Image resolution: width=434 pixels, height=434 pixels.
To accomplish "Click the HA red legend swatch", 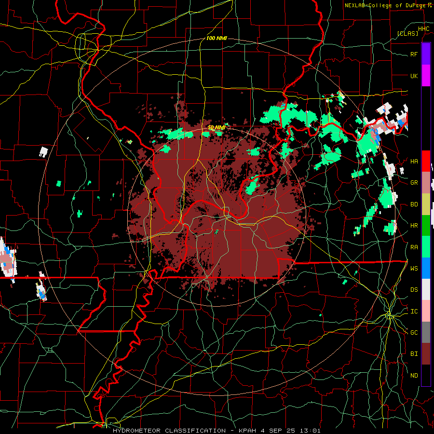I will coord(426,161).
